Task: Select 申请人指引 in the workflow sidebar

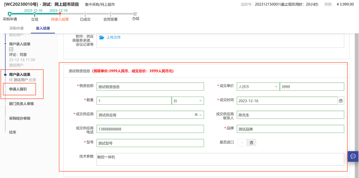Action: click(x=18, y=89)
